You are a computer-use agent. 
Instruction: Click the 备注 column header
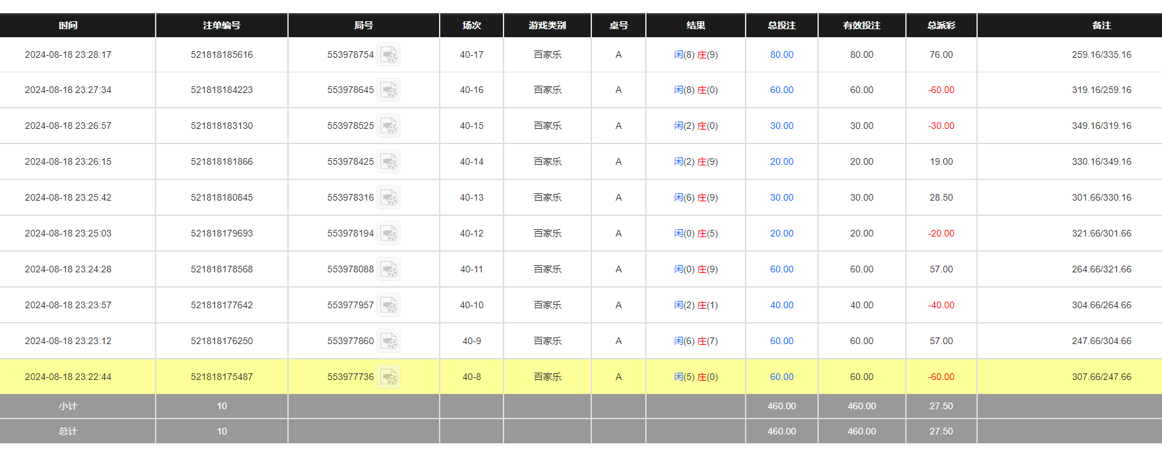(x=1101, y=25)
